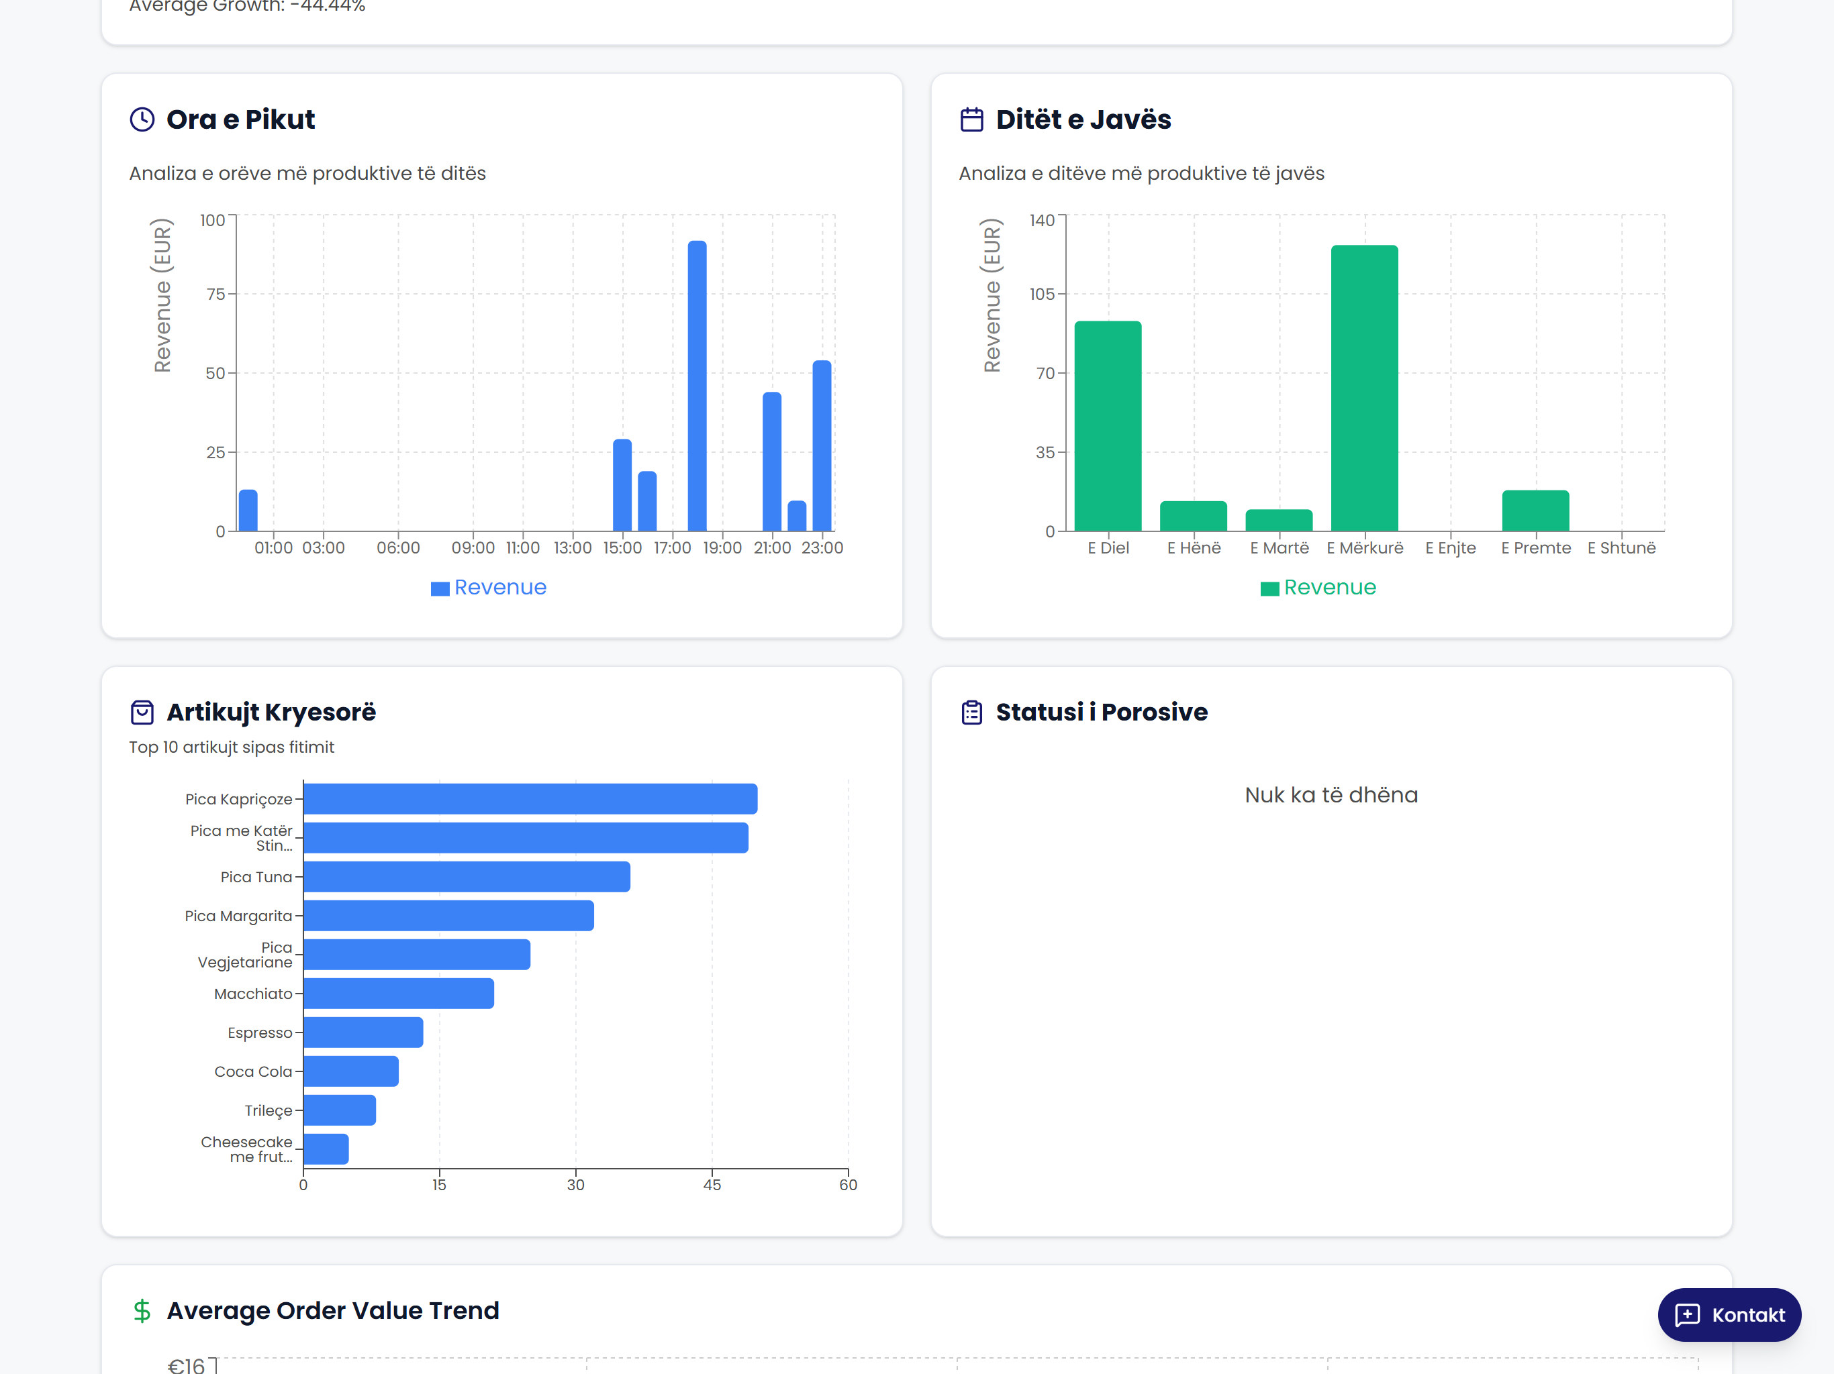Open the Kontakt floating button
The width and height of the screenshot is (1834, 1374).
point(1729,1314)
